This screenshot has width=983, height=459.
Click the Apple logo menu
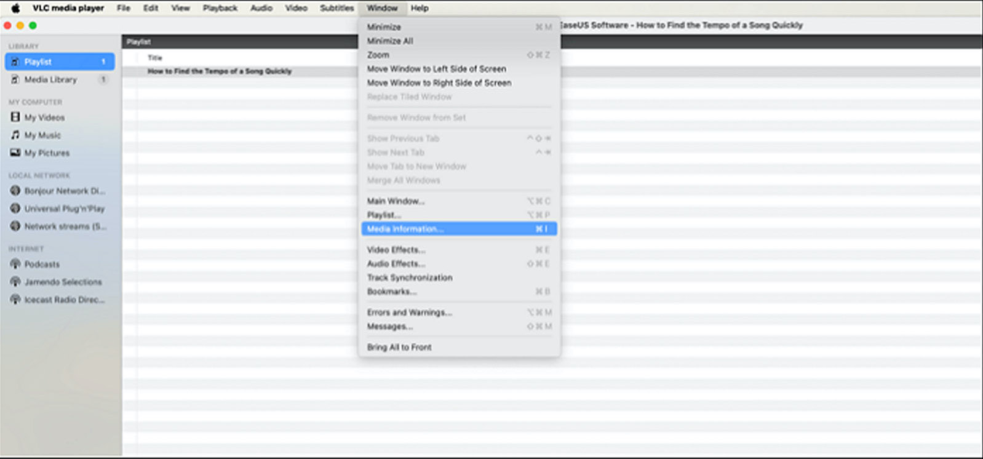pyautogui.click(x=15, y=8)
